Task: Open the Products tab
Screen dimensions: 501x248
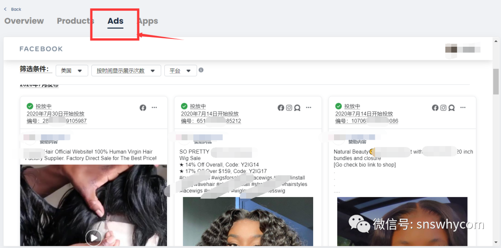Action: (x=76, y=21)
